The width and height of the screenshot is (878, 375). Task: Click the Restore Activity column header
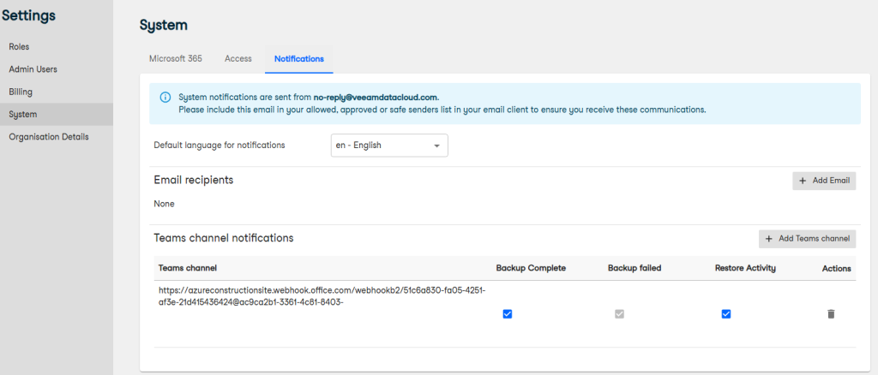(745, 268)
